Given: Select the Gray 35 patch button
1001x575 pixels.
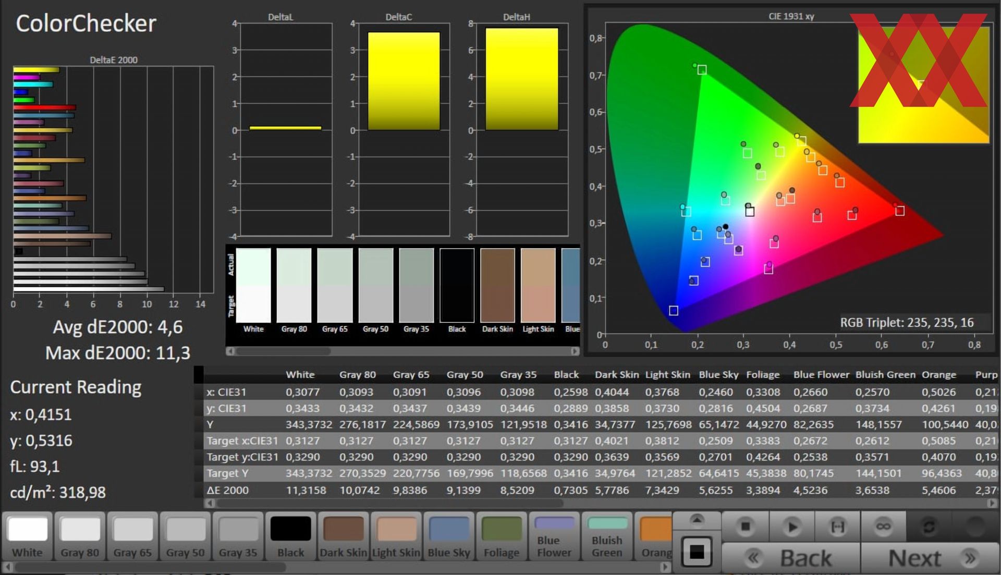Looking at the screenshot, I should (x=238, y=536).
